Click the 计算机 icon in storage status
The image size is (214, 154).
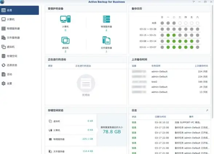50,130
